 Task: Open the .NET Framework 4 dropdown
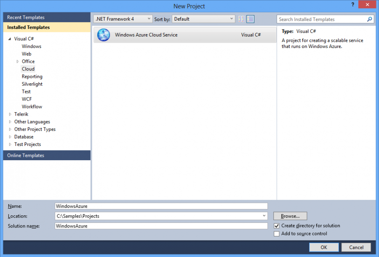point(123,19)
